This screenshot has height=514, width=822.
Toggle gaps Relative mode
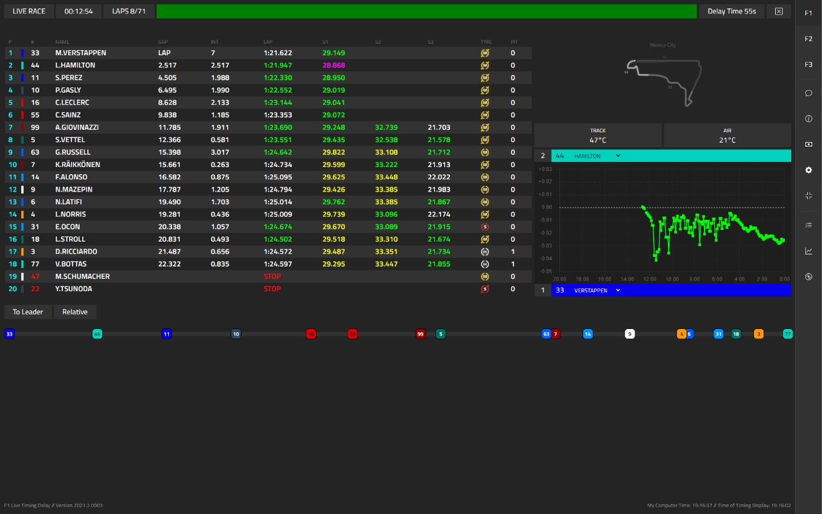click(x=75, y=312)
